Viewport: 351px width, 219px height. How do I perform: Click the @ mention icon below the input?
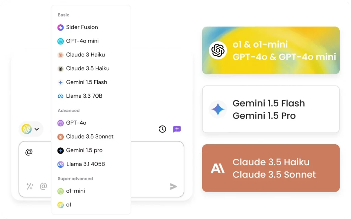[x=44, y=186]
